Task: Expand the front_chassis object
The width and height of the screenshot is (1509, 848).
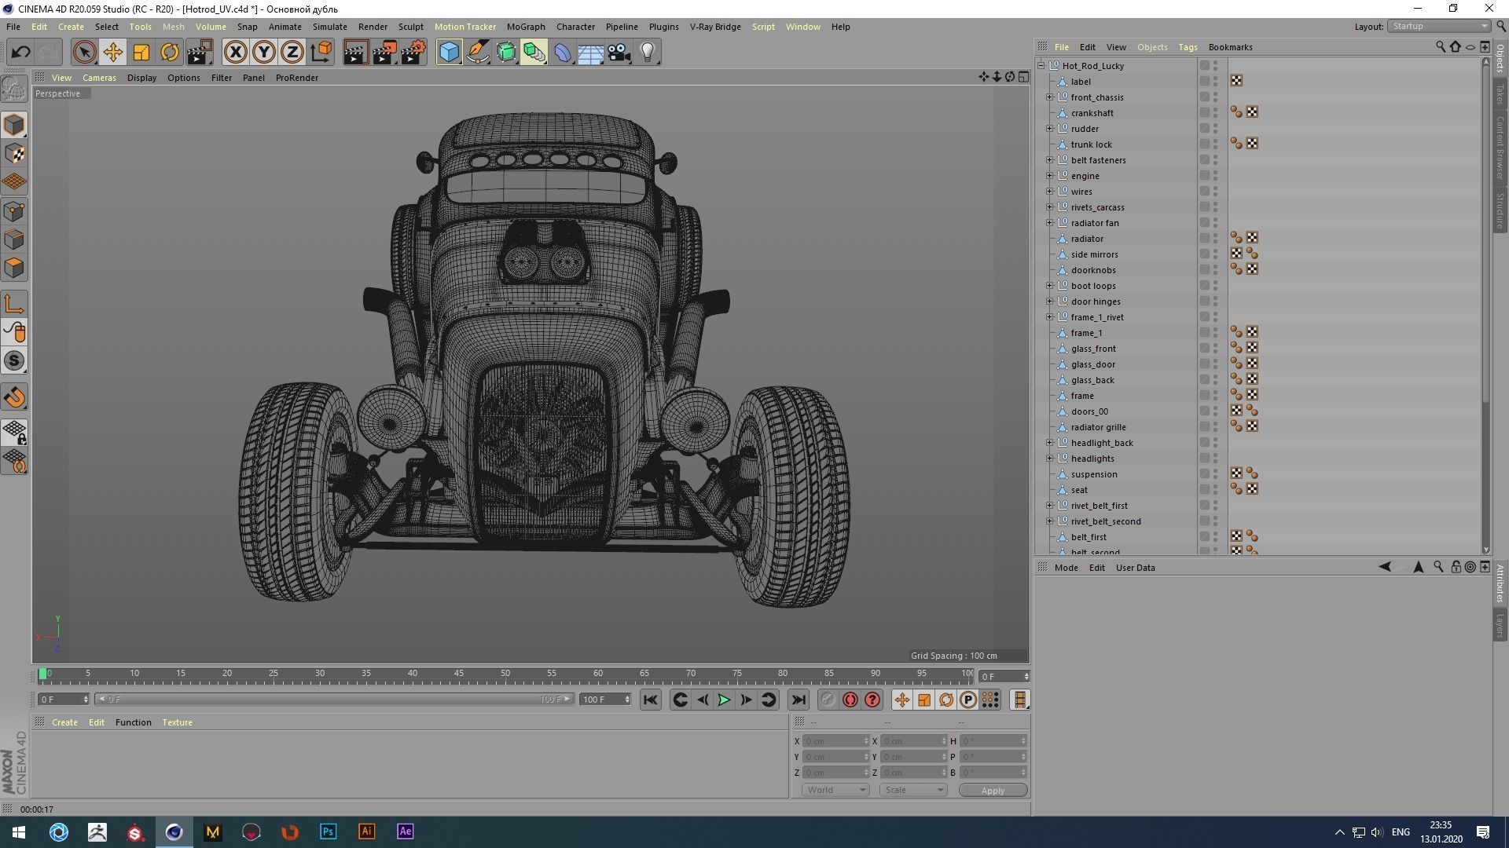Action: click(x=1049, y=97)
